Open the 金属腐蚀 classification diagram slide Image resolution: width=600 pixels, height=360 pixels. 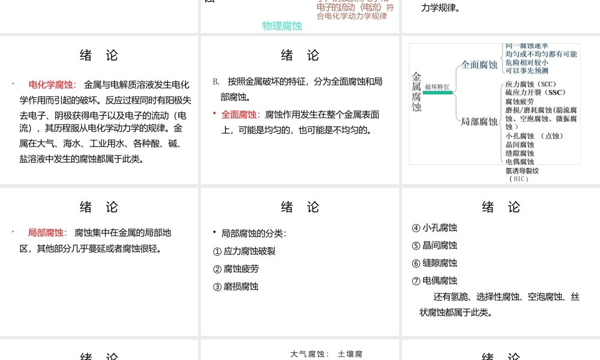point(501,110)
